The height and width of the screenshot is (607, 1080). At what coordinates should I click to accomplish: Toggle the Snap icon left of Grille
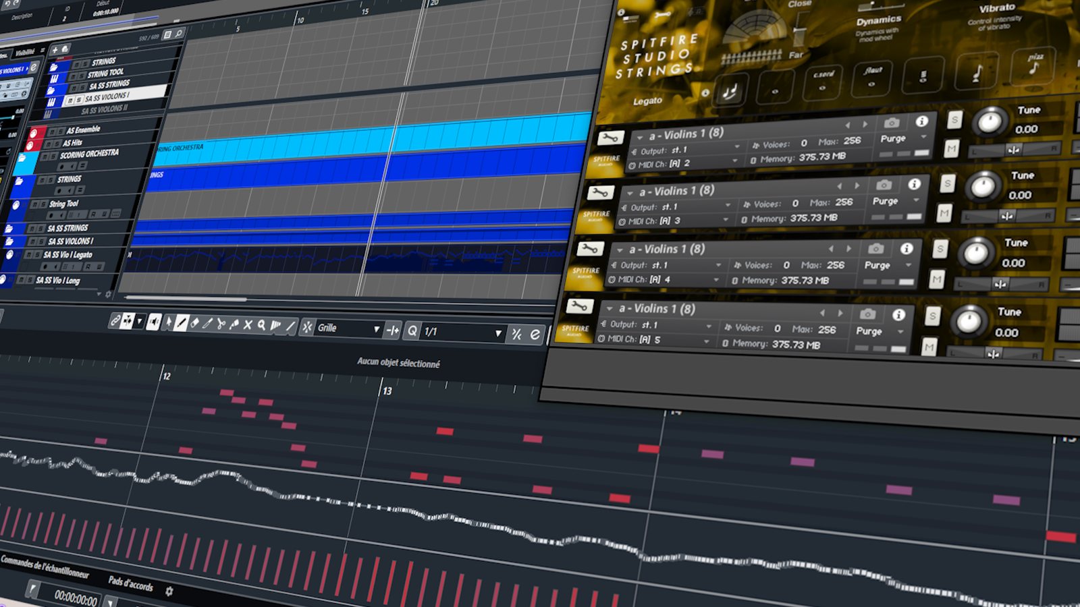tap(307, 327)
